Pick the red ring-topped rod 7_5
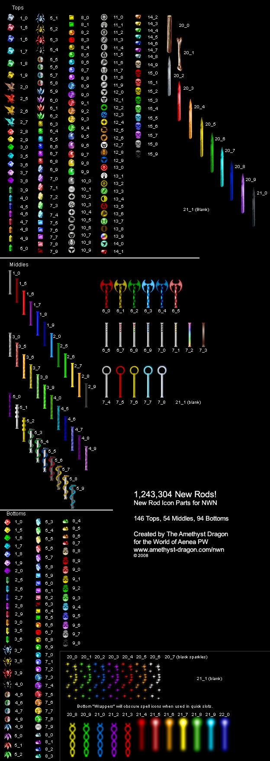The height and width of the screenshot is (761, 270). click(120, 381)
